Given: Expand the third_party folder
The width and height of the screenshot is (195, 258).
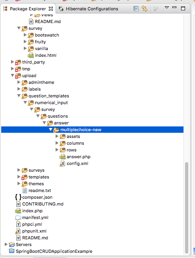Looking at the screenshot, I should coord(12,62).
